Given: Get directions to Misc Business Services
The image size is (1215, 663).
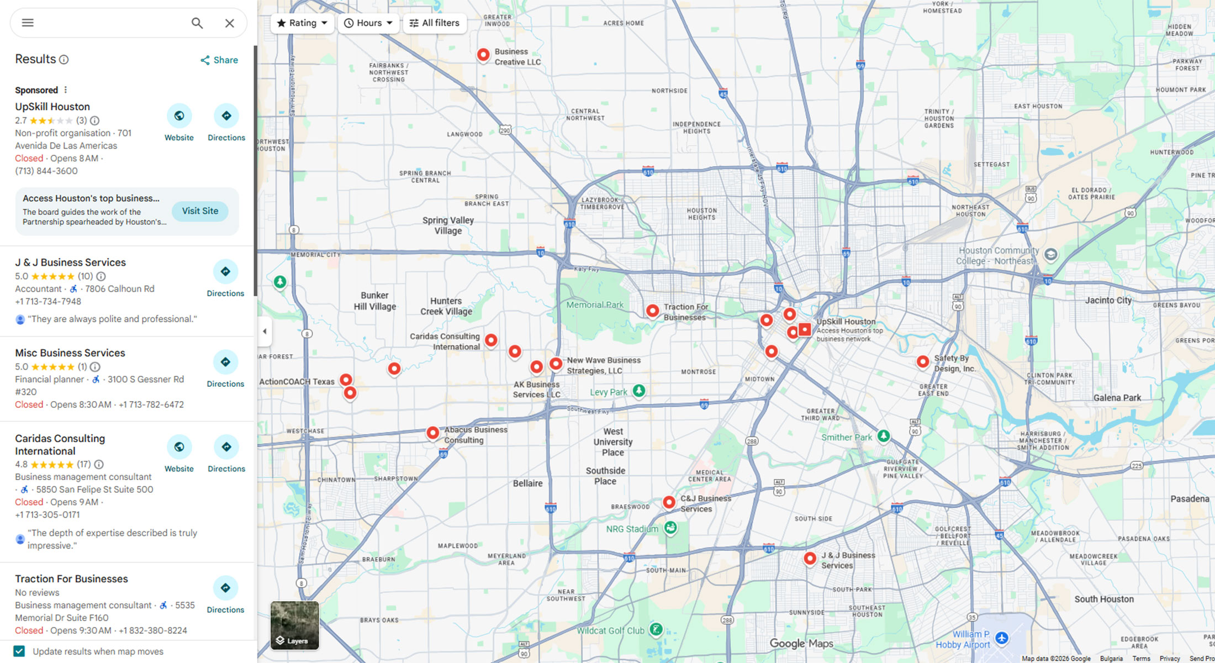Looking at the screenshot, I should tap(225, 362).
